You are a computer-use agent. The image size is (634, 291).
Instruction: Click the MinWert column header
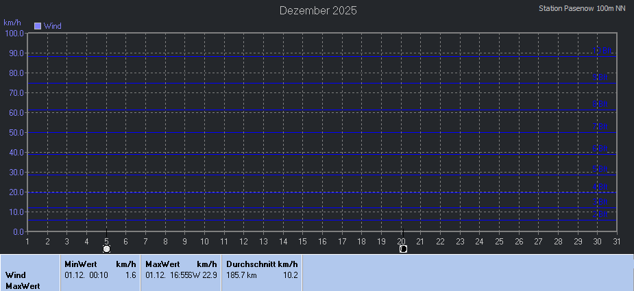tap(80, 264)
